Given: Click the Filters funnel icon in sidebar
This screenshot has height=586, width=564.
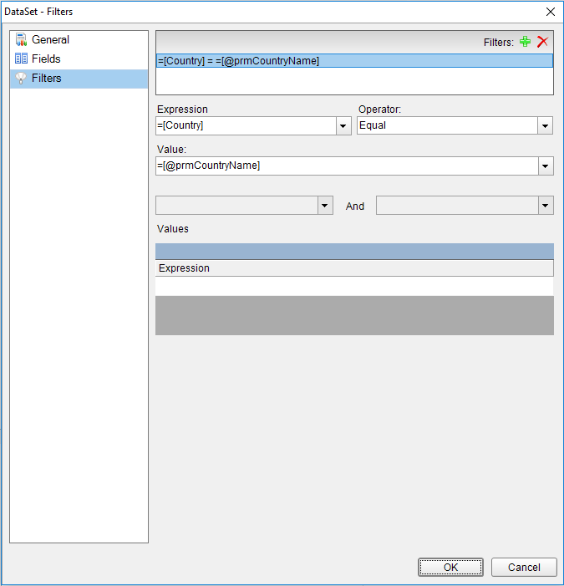Looking at the screenshot, I should pyautogui.click(x=21, y=78).
